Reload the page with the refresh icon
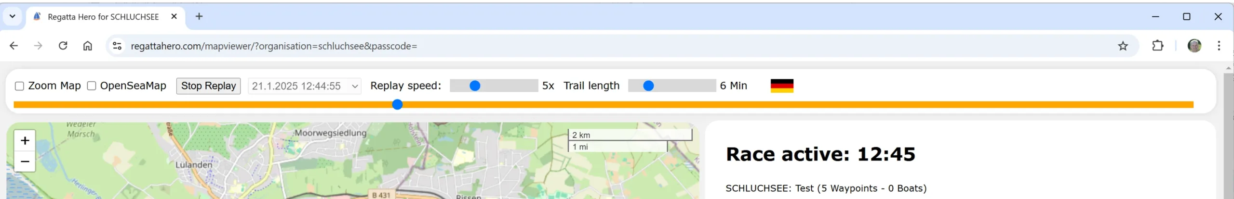 (63, 46)
